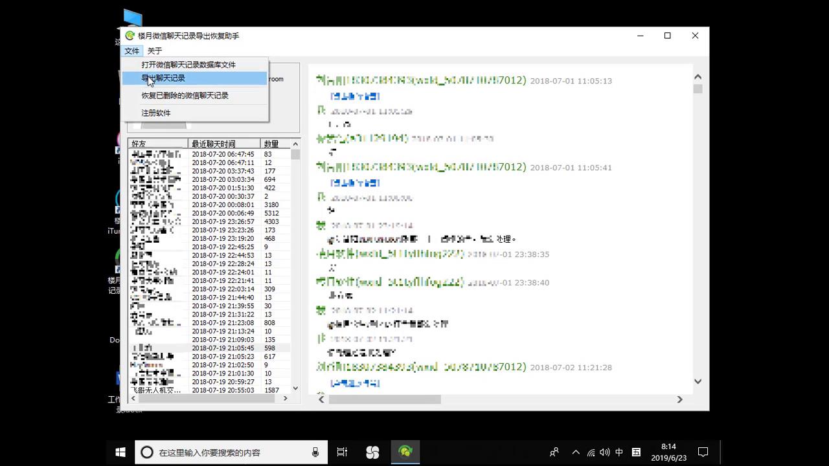Open Task View from the taskbar
Screen dimensions: 829x466
pyautogui.click(x=342, y=452)
